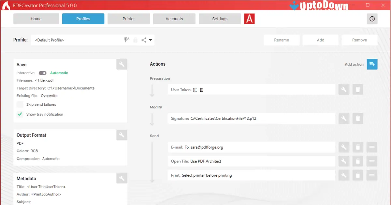Disable the Show tray notification checkbox
This screenshot has width=391, height=205.
tap(19, 114)
